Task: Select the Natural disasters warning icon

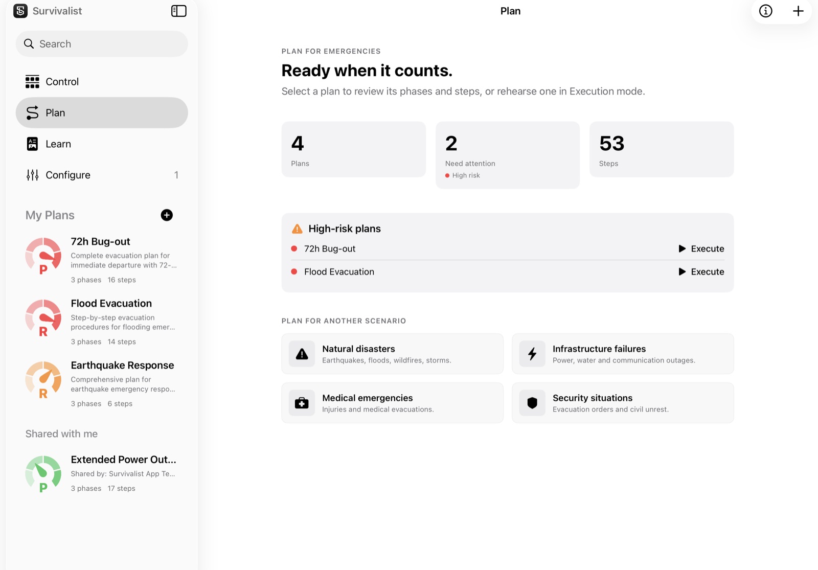Action: pos(302,354)
